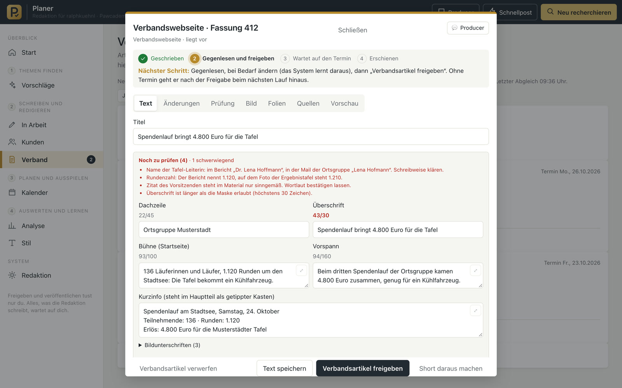Screen dimensions: 622x388
Task: Switch to the Vorschau tab
Action: (x=344, y=103)
